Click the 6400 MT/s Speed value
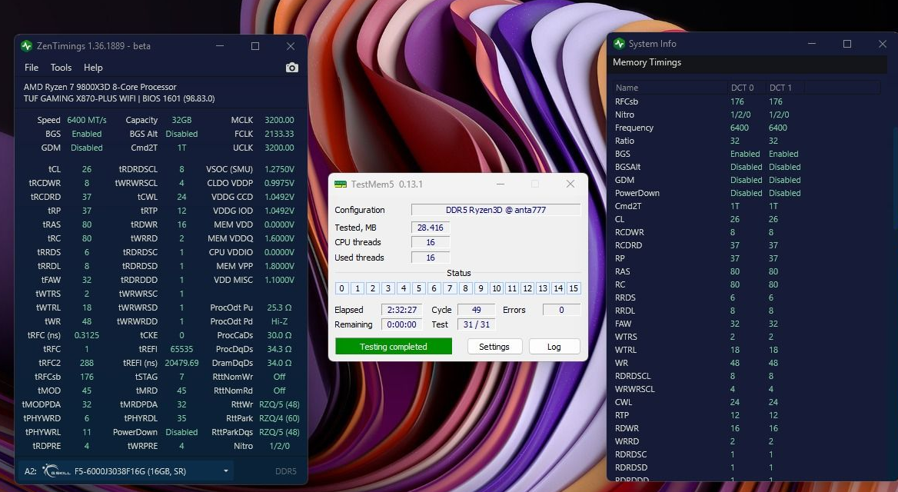The height and width of the screenshot is (492, 898). 86,120
